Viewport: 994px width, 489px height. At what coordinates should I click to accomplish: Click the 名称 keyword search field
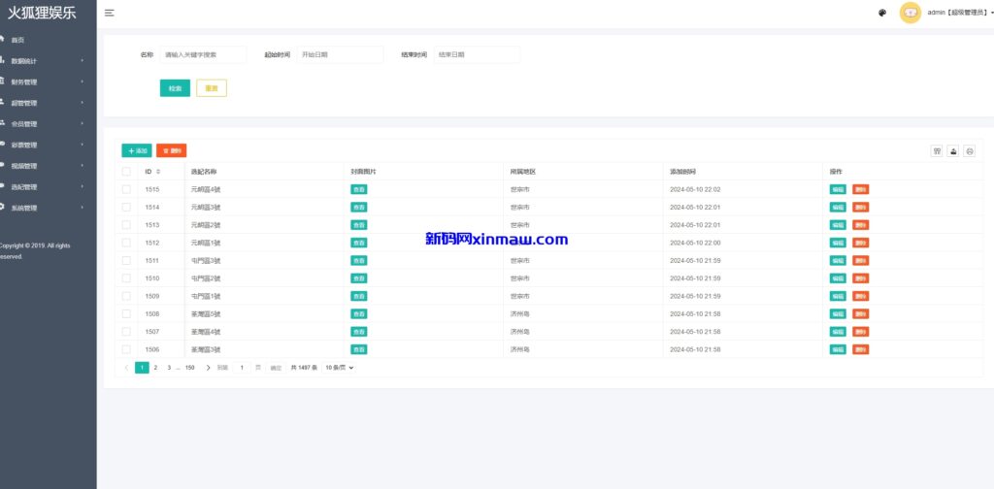pyautogui.click(x=202, y=55)
